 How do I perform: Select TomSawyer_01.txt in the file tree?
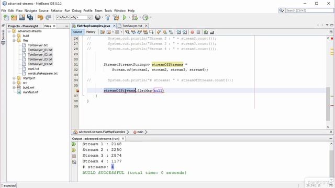click(x=40, y=50)
